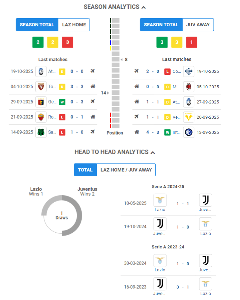Click the Inter Milan crest icon
This screenshot has height=300, width=240.
(189, 132)
